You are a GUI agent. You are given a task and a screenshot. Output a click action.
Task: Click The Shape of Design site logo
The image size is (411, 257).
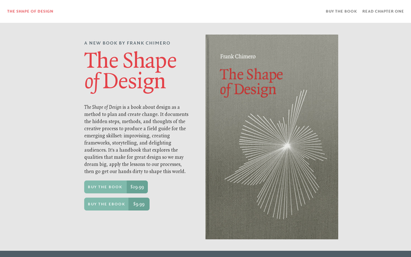tap(30, 11)
